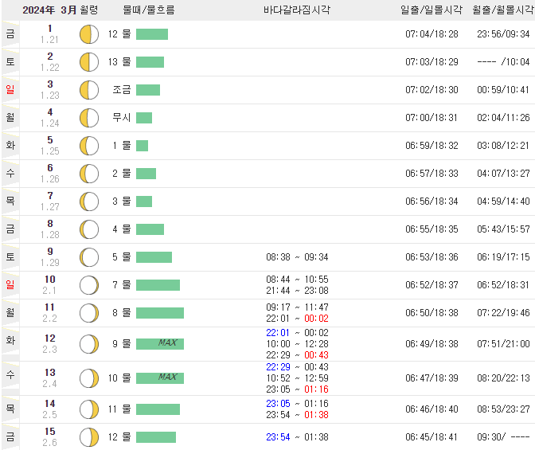This screenshot has width=535, height=450.
Task: Click the 11 물 tide label
Action: pos(119,409)
